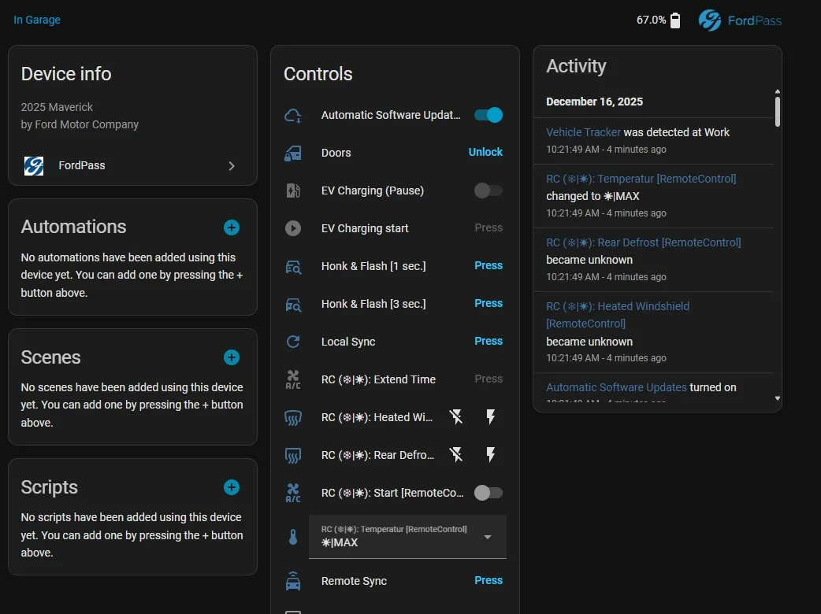This screenshot has width=821, height=614.
Task: Click the FordPass entry label in Device info
Action: [82, 166]
